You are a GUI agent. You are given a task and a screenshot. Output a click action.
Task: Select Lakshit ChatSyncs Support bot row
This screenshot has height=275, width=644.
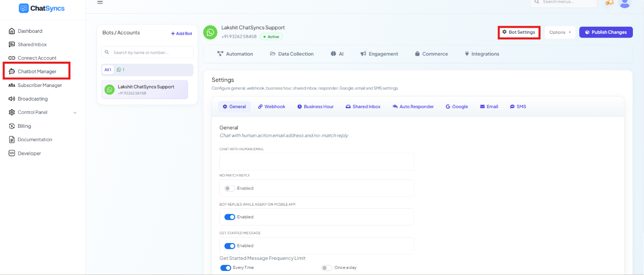(x=145, y=89)
